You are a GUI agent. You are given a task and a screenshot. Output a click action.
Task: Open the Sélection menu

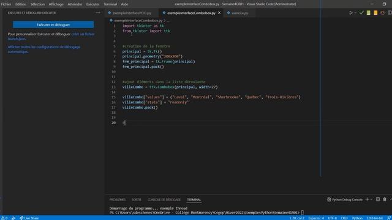tap(37, 4)
